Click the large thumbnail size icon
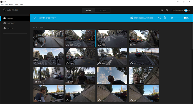This screenshot has width=193, height=104. point(188,18)
